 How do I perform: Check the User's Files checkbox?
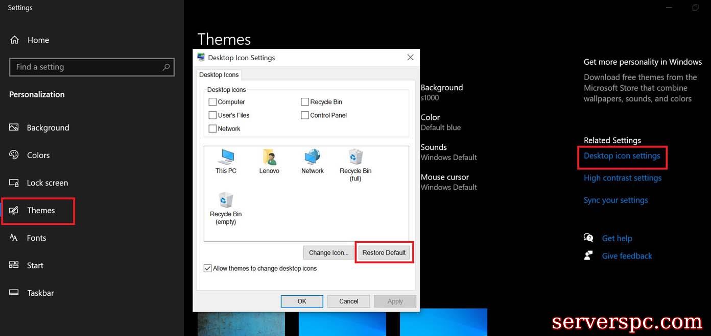click(212, 115)
